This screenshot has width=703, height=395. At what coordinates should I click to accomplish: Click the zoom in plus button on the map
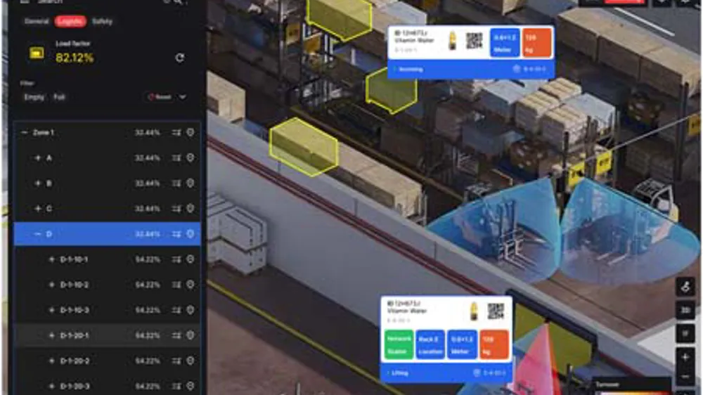[685, 358]
